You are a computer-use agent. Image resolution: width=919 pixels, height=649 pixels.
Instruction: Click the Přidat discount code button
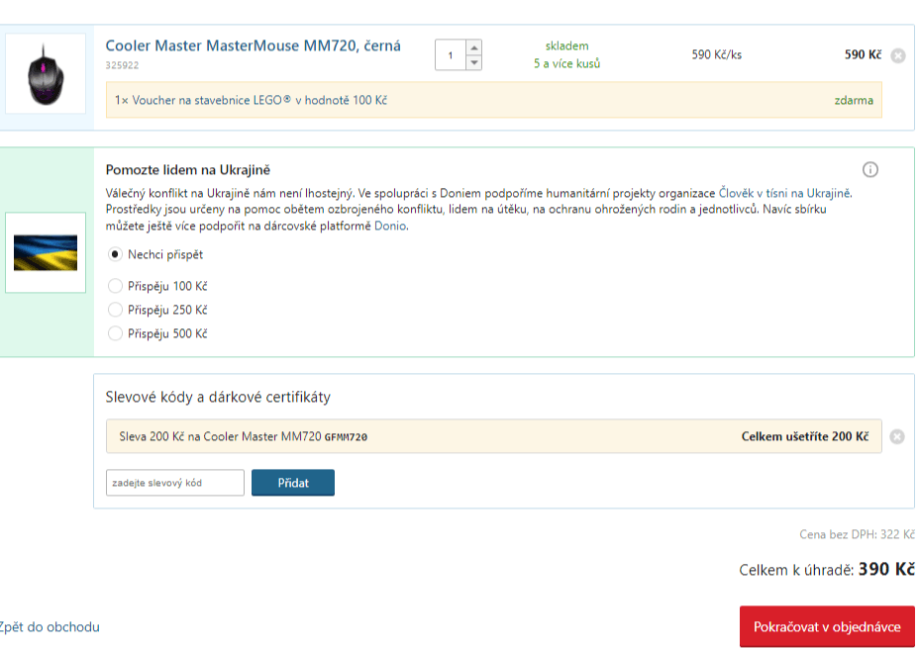(293, 483)
